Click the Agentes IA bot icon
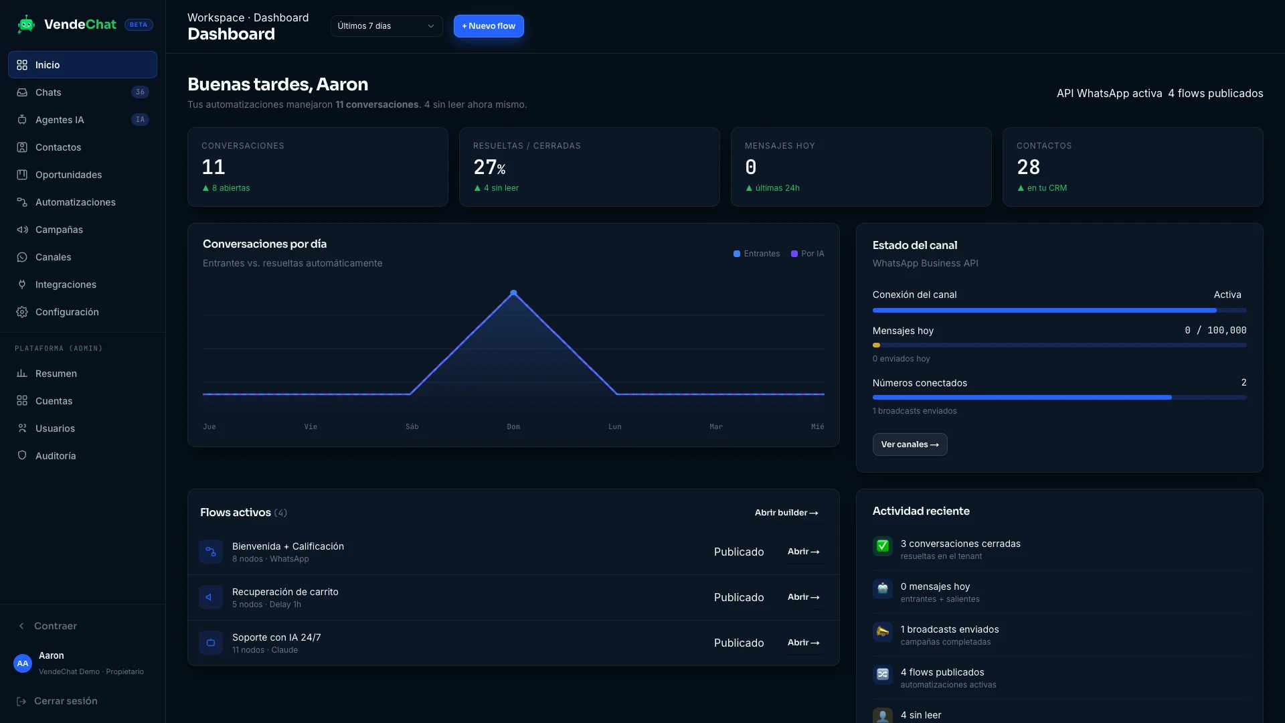The height and width of the screenshot is (723, 1285). (22, 120)
